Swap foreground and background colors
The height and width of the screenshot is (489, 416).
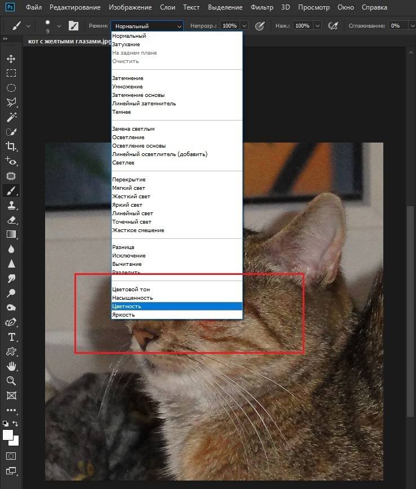pyautogui.click(x=15, y=424)
